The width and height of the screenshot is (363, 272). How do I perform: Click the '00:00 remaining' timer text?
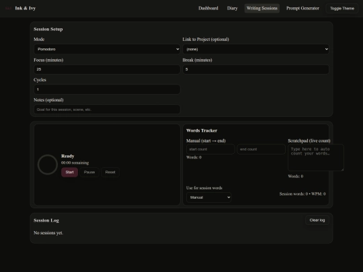[75, 163]
